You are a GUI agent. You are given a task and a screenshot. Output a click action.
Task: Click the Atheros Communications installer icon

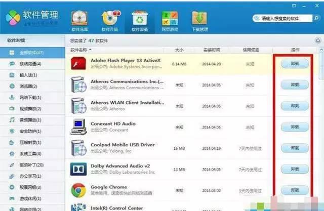[x=78, y=85]
